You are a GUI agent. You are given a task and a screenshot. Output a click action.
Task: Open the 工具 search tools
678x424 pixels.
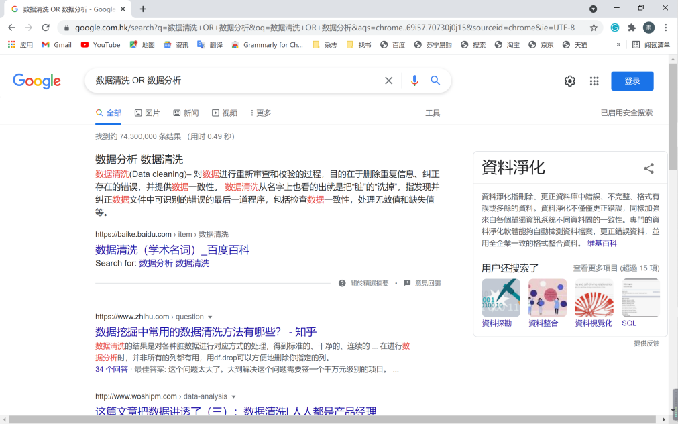point(433,113)
